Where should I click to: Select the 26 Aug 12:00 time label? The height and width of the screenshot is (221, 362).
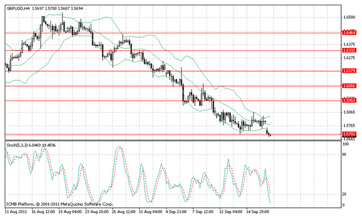pos(123,211)
